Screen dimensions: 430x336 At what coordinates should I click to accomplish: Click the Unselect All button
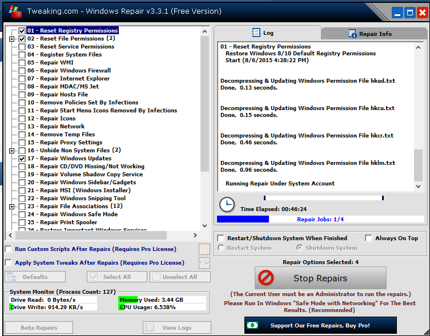click(x=180, y=277)
